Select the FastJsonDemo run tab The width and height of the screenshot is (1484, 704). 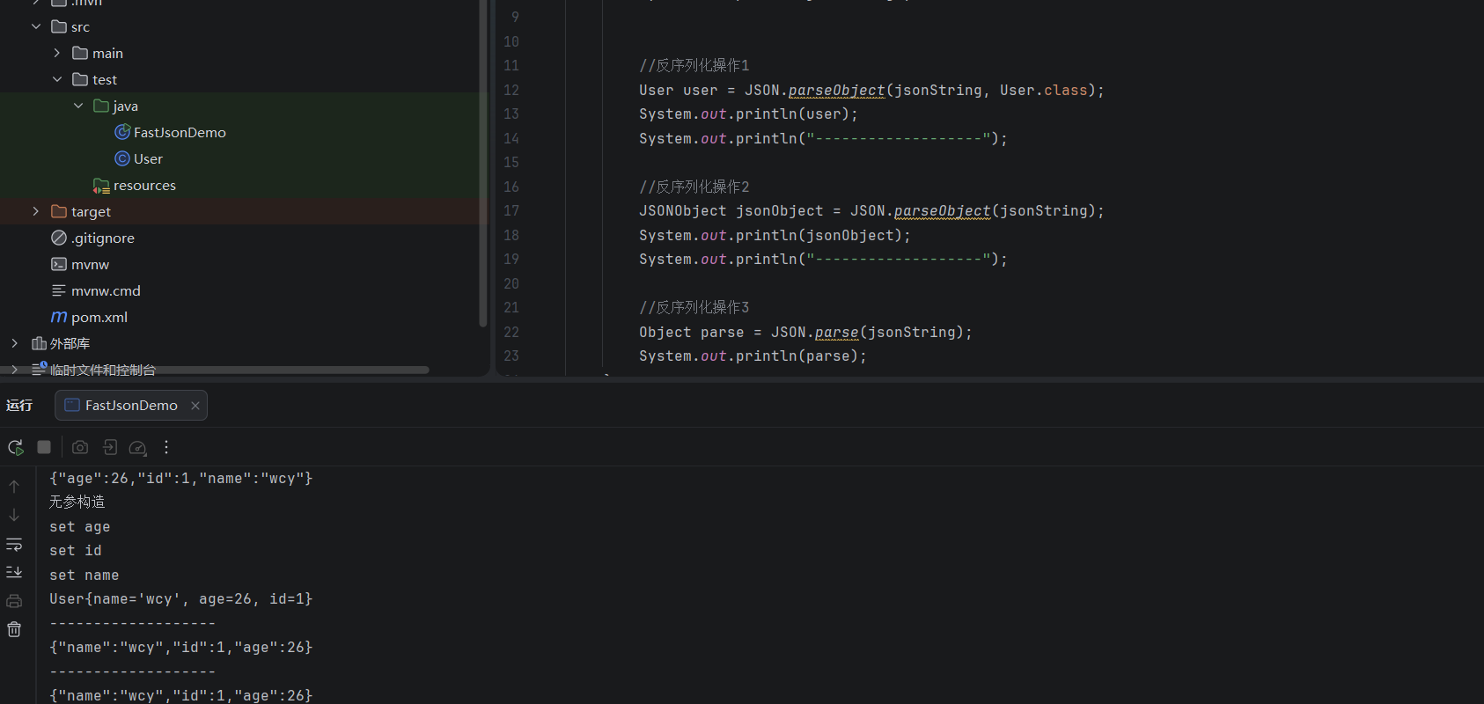coord(131,406)
